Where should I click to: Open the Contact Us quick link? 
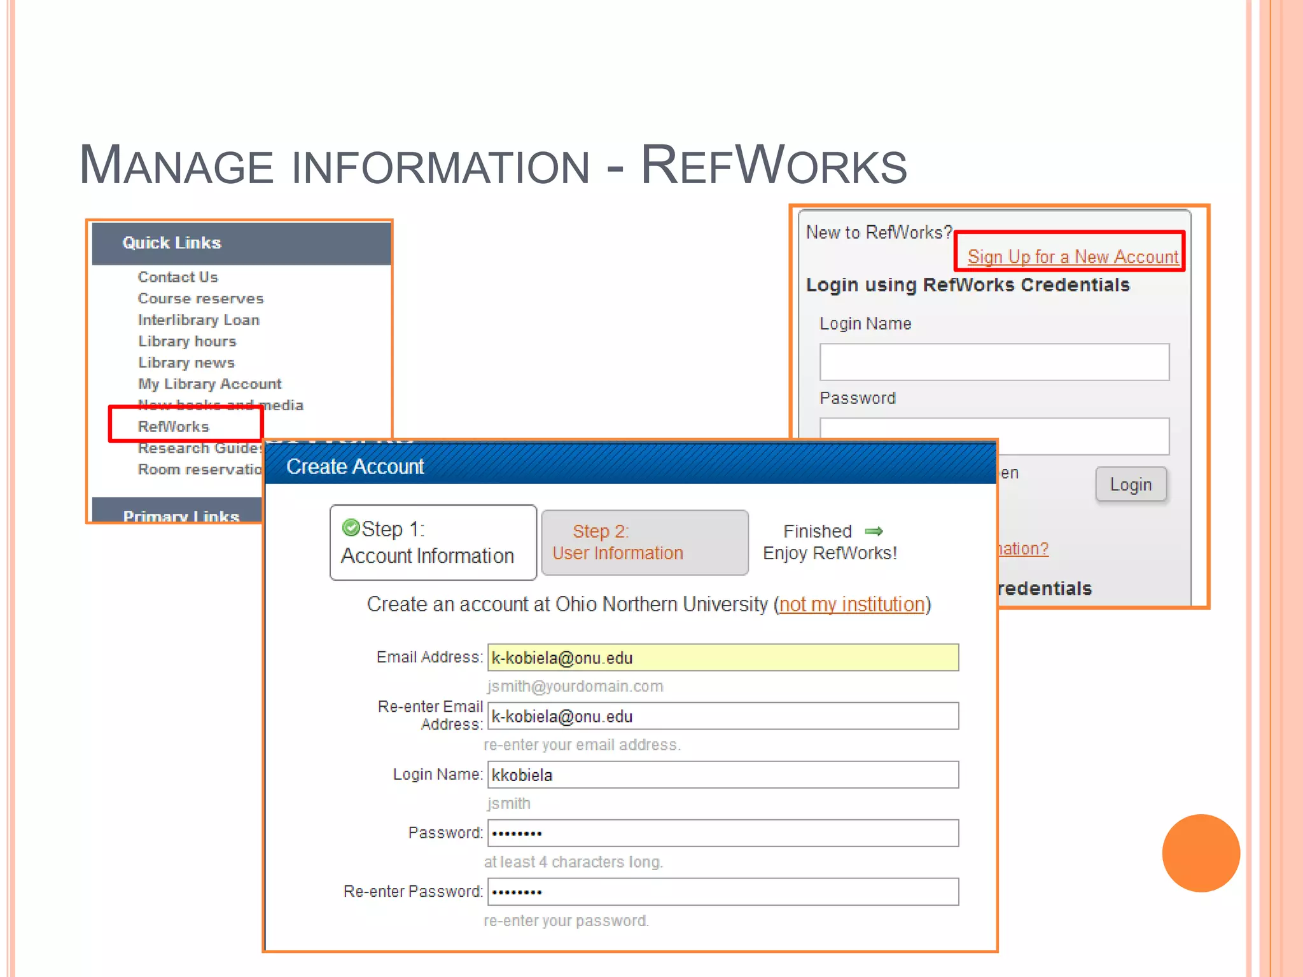(178, 277)
